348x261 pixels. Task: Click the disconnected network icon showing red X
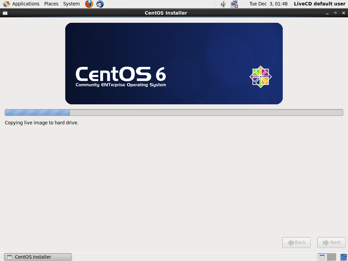pos(234,4)
